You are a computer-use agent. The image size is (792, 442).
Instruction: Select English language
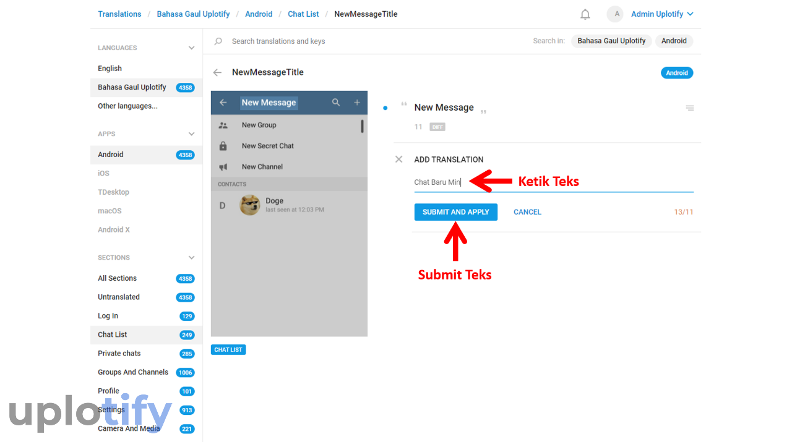[x=146, y=69]
